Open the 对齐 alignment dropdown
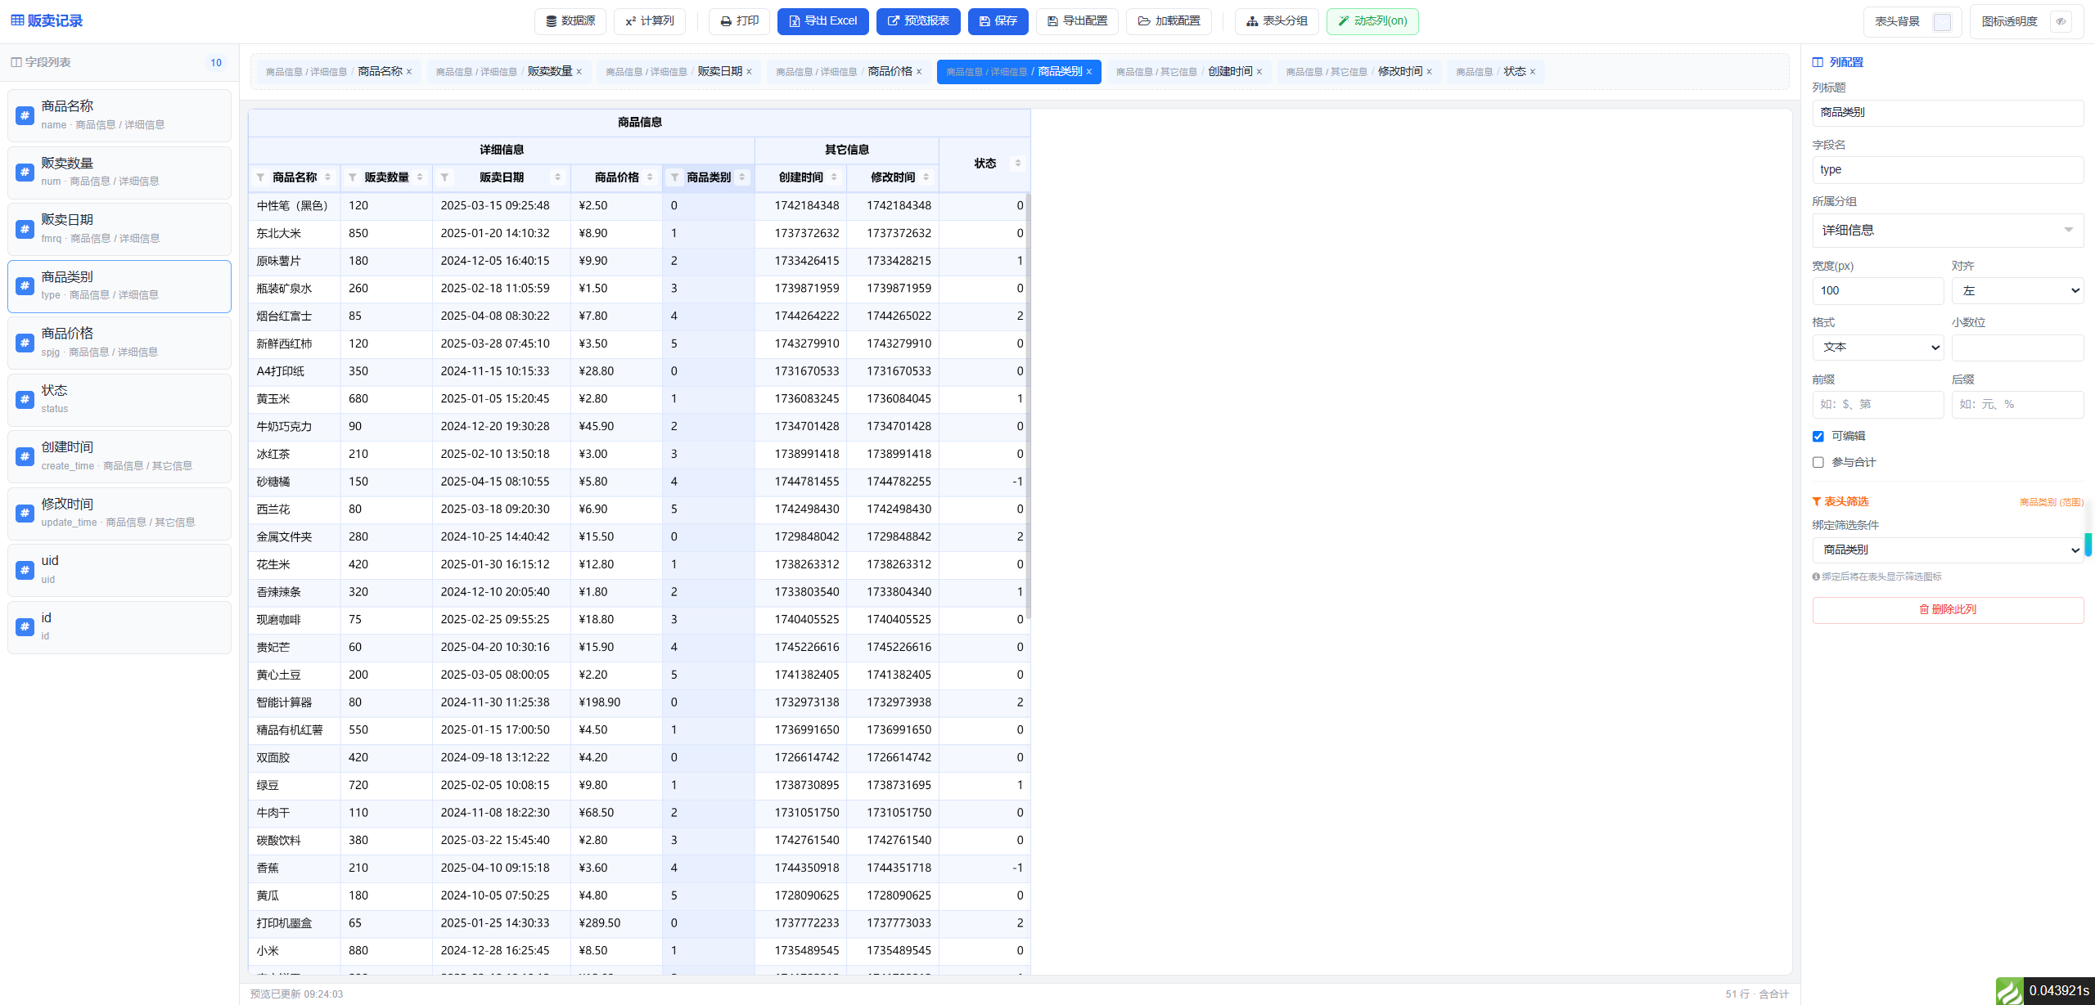The width and height of the screenshot is (2095, 1005). [2017, 291]
